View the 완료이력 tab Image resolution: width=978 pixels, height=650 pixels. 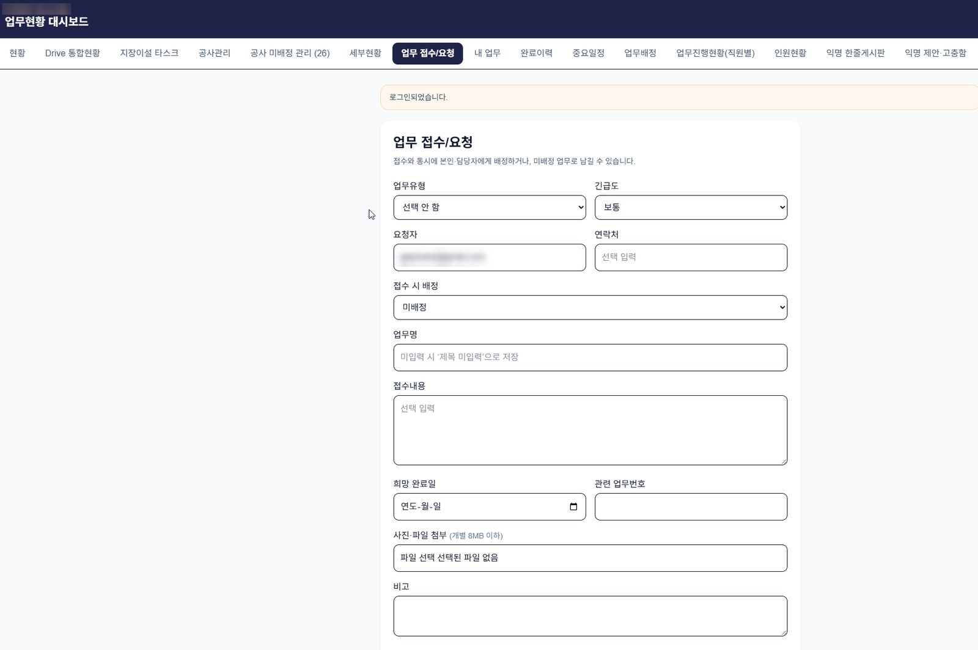(537, 53)
